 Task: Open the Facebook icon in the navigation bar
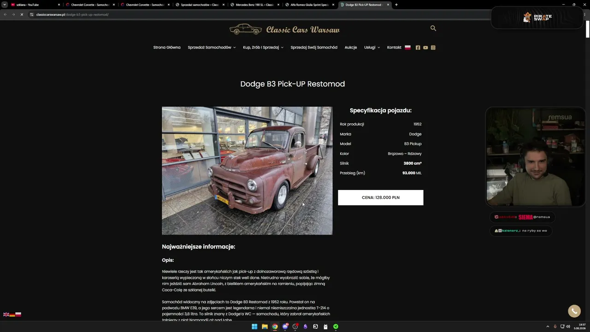click(418, 47)
